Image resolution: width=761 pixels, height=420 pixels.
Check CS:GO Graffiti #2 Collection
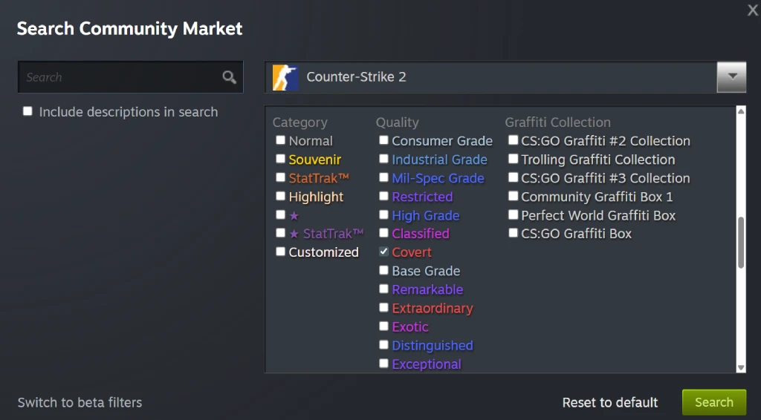pyautogui.click(x=513, y=140)
